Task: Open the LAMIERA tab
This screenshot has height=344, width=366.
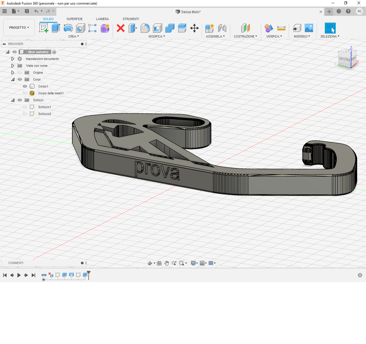Action: 102,19
